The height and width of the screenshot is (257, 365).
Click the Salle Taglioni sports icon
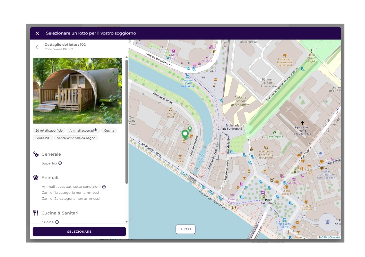point(275,133)
